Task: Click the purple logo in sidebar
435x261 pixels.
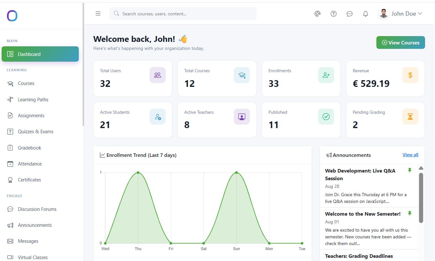Action: [12, 16]
